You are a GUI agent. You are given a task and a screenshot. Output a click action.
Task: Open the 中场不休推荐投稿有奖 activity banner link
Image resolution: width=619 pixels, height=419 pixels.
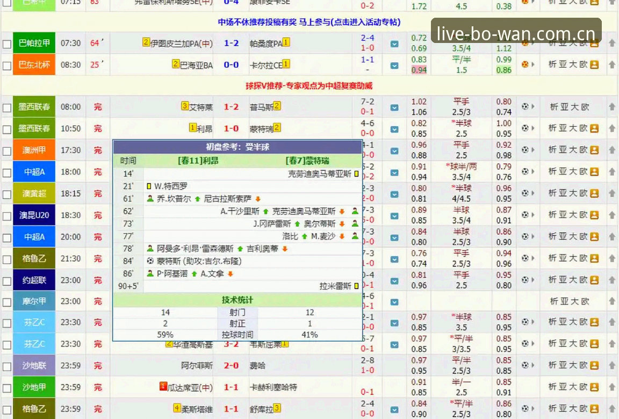[x=309, y=22]
